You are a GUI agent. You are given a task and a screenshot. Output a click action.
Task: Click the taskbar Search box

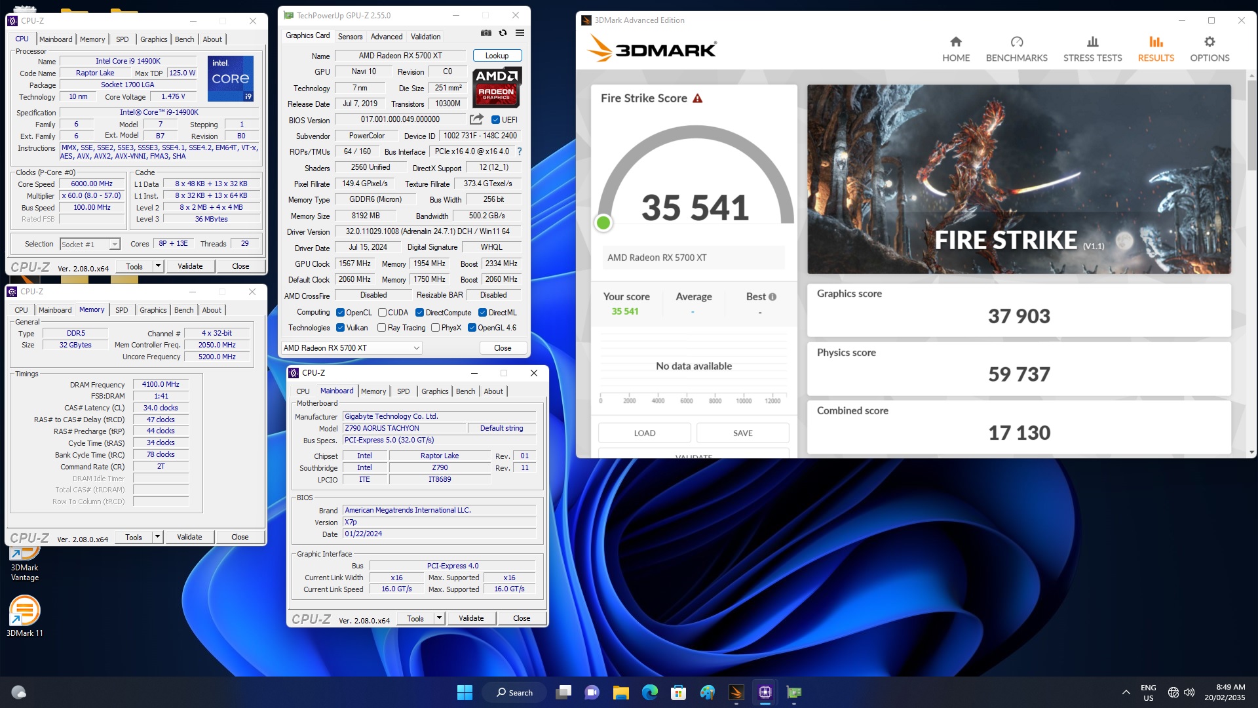(x=514, y=692)
